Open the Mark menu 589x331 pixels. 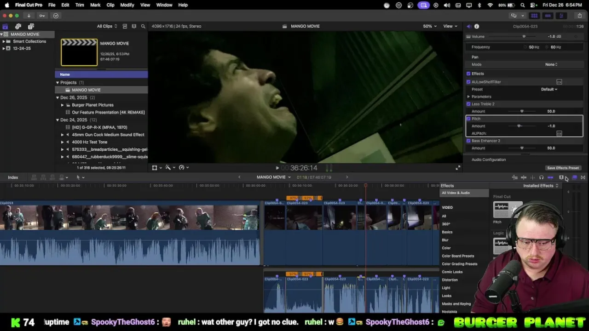(95, 5)
